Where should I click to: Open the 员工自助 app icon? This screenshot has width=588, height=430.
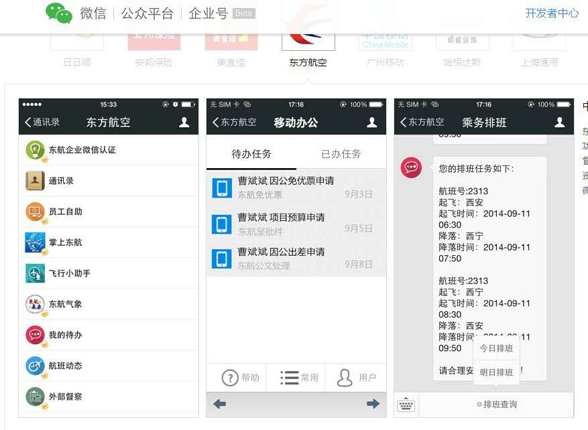tap(35, 212)
